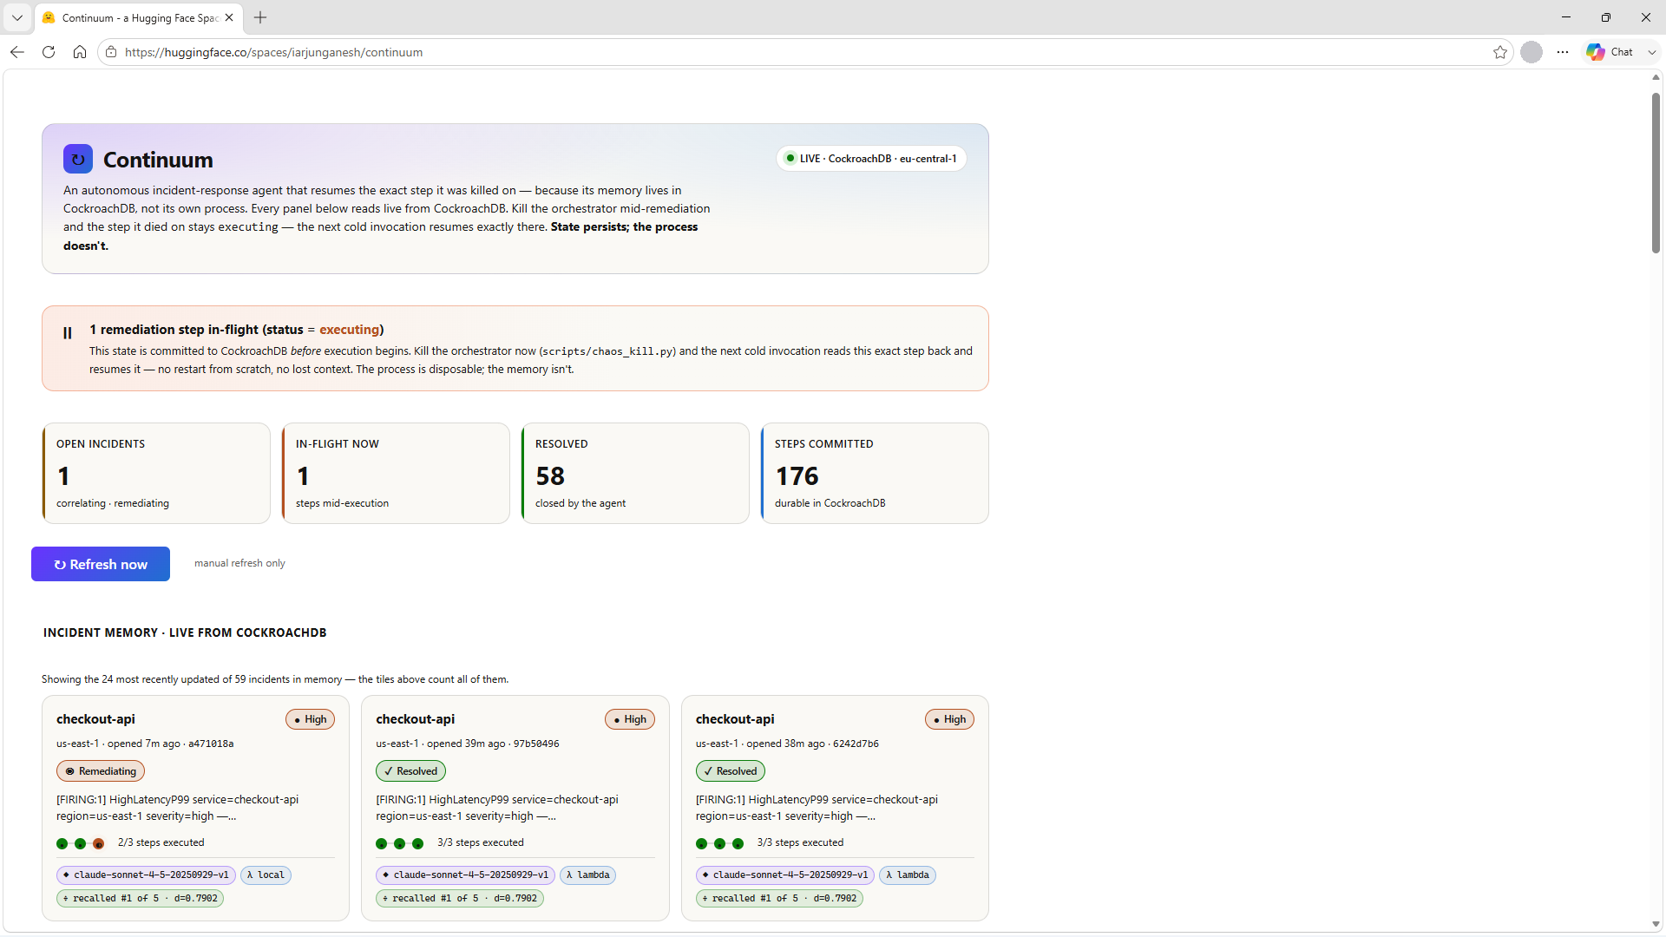The width and height of the screenshot is (1666, 937).
Task: Select the Continuum Hugging Face tab
Action: (x=139, y=17)
